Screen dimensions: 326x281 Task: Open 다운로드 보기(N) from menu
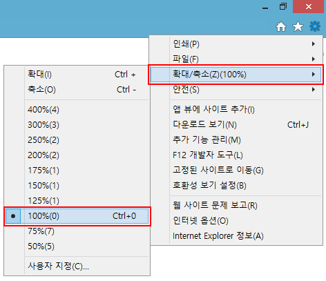pos(236,125)
